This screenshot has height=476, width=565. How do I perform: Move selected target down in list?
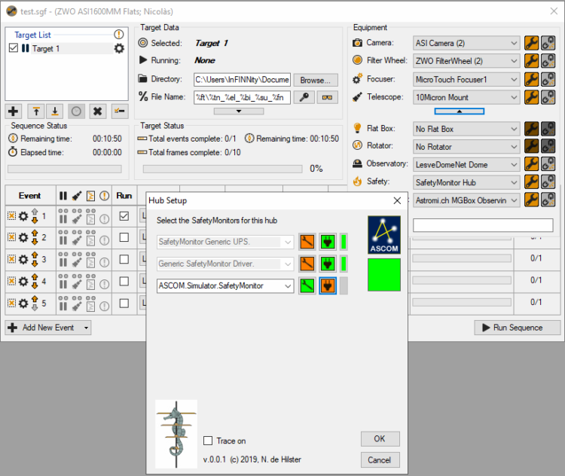55,111
